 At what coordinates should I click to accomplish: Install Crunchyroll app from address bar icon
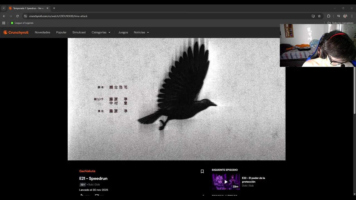tap(313, 16)
